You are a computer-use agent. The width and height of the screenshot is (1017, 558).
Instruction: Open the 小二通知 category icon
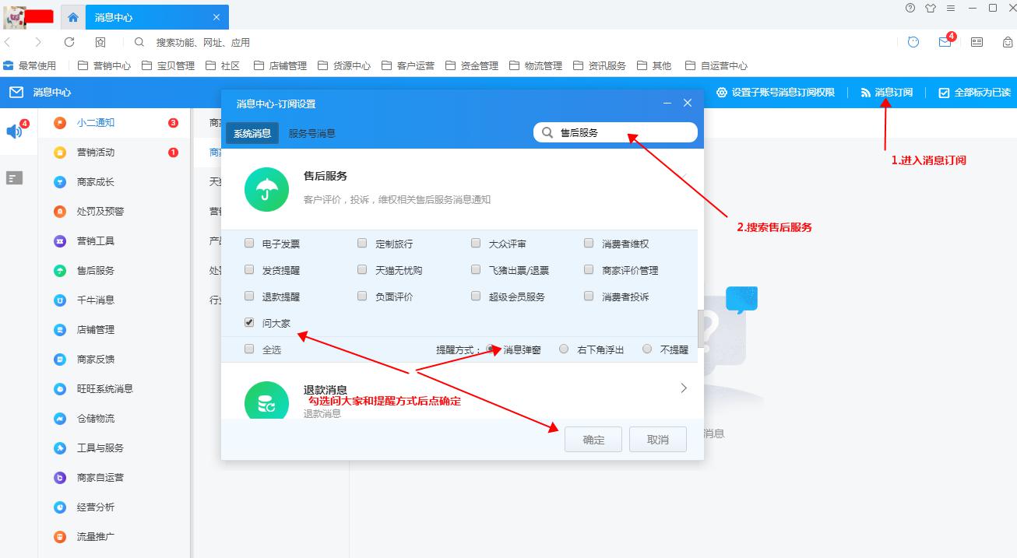pyautogui.click(x=60, y=123)
